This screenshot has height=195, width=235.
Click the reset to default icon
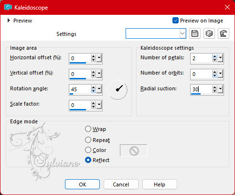click(x=224, y=33)
